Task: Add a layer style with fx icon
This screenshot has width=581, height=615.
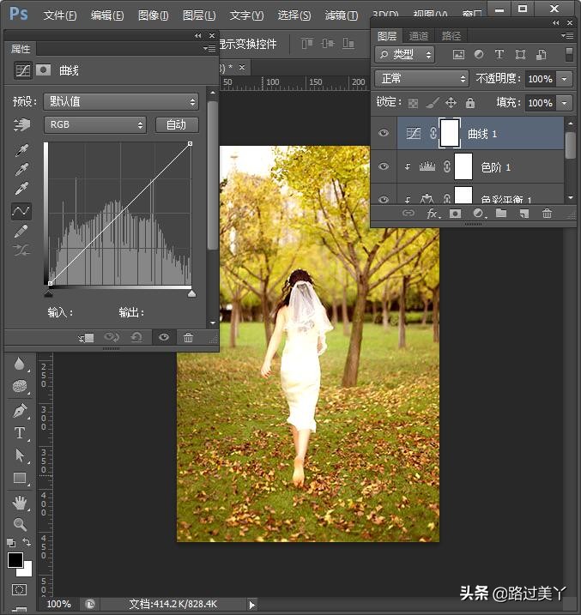Action: tap(433, 214)
